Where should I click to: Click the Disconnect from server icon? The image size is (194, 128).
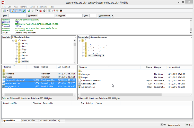tap(41, 11)
